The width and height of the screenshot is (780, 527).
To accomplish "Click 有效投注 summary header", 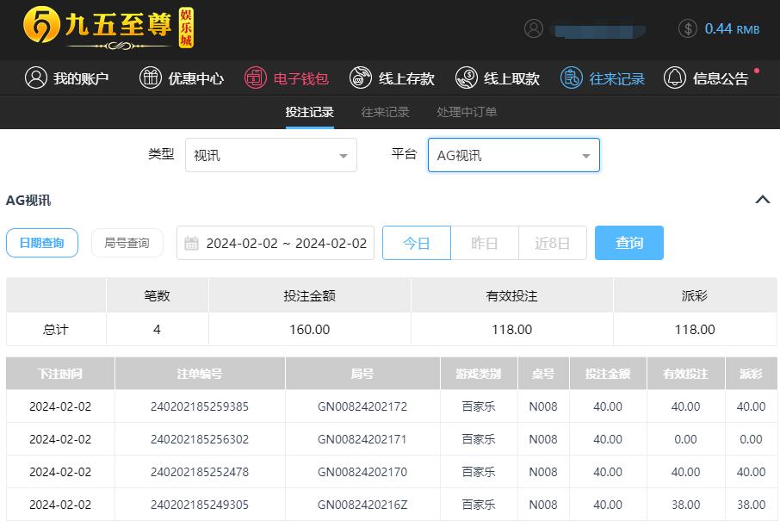I will click(512, 296).
